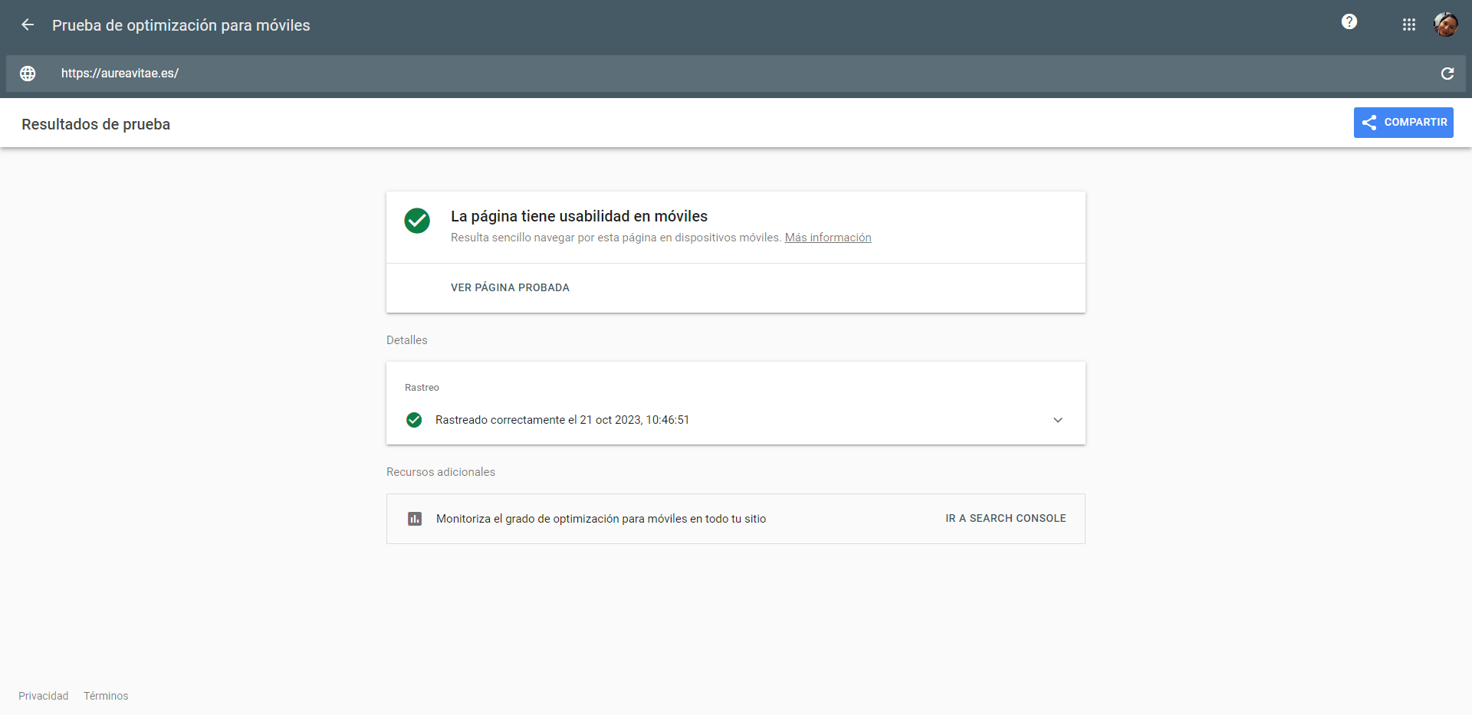Reload the test with refresh icon
This screenshot has height=715, width=1472.
tap(1447, 74)
